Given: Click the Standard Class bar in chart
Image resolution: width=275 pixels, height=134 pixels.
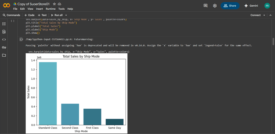Looking at the screenshot, I should coord(48,93).
